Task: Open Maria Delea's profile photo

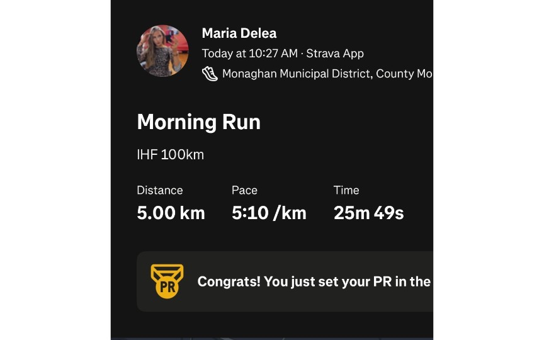Action: (x=162, y=51)
